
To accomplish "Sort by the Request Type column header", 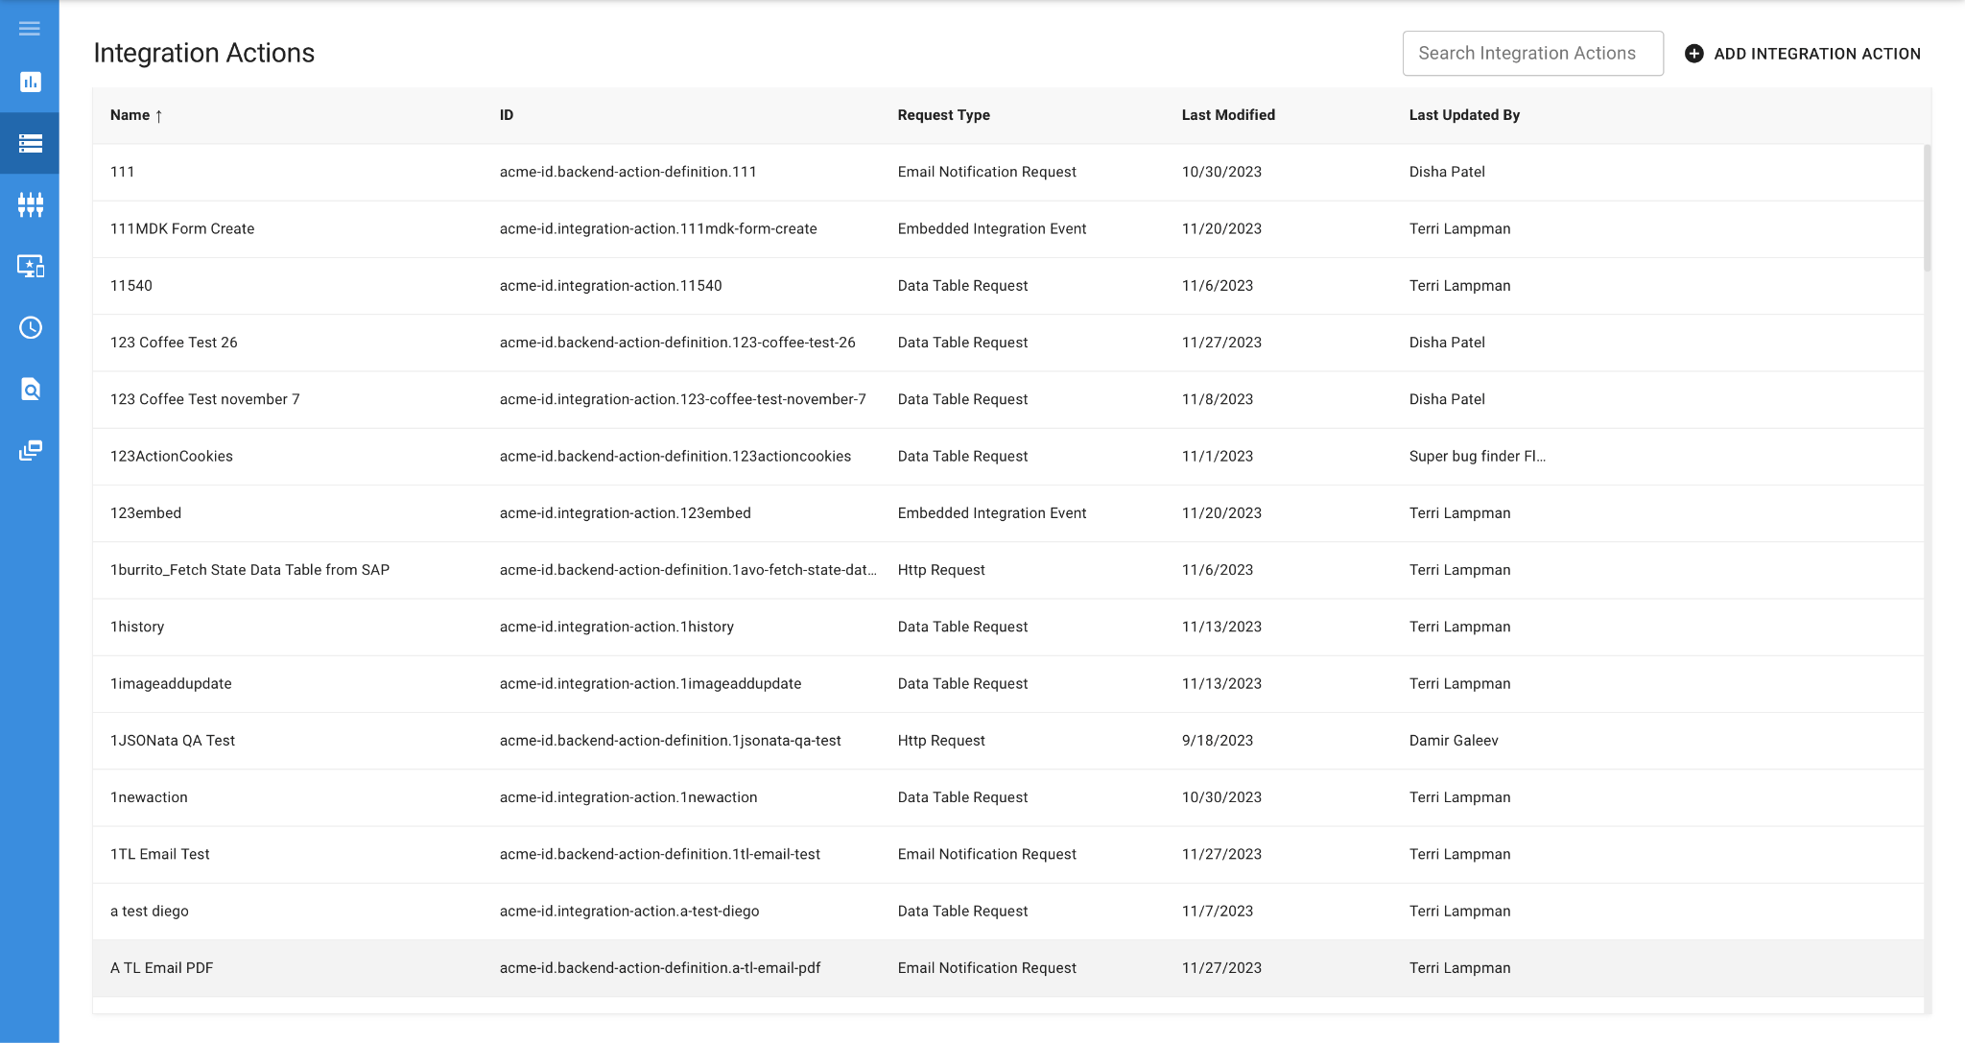I will click(943, 115).
